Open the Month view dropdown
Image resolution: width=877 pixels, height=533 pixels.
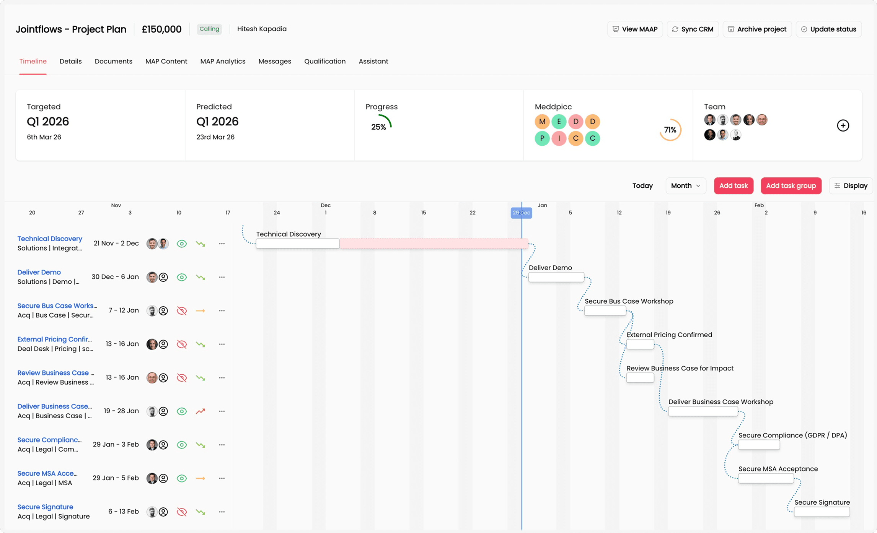685,186
